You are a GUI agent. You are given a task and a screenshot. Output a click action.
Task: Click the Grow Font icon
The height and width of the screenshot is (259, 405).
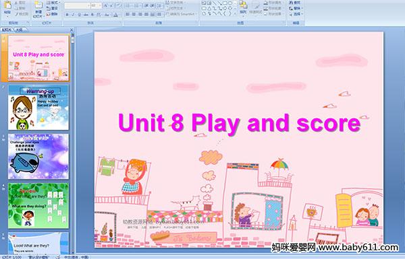point(105,5)
